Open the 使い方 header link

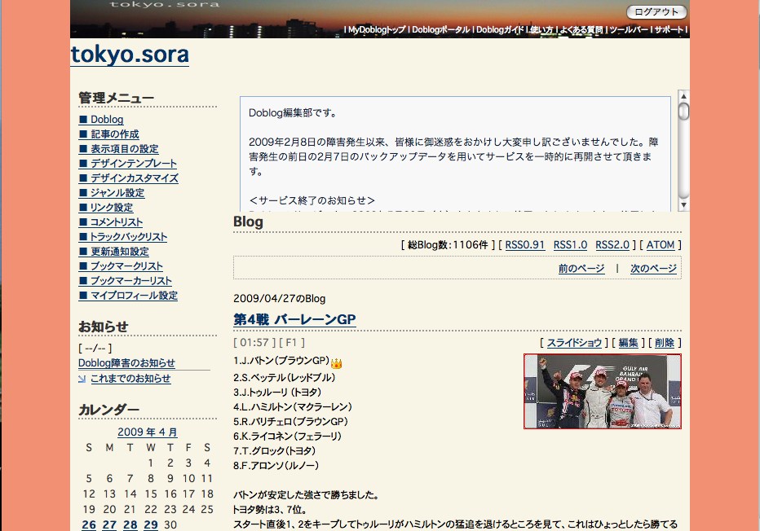pos(541,29)
